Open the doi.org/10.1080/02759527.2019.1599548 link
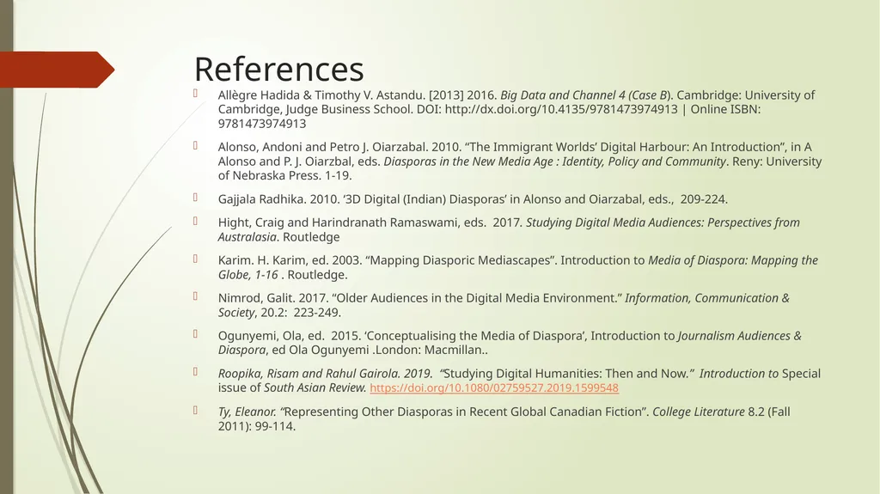This screenshot has height=494, width=880. 494,388
